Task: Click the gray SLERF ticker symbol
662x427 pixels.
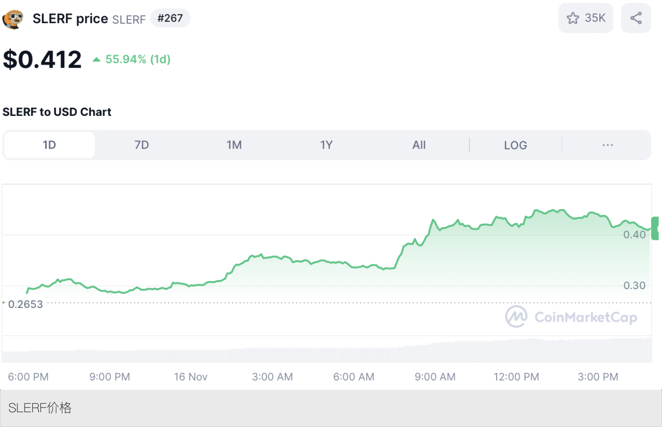Action: [129, 20]
